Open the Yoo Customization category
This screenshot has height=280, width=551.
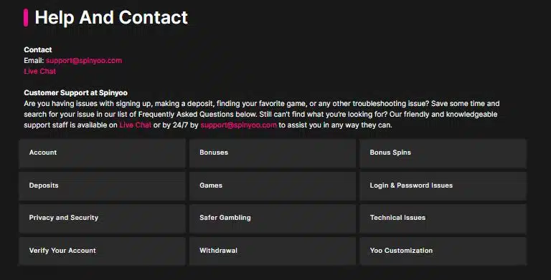[x=443, y=251]
